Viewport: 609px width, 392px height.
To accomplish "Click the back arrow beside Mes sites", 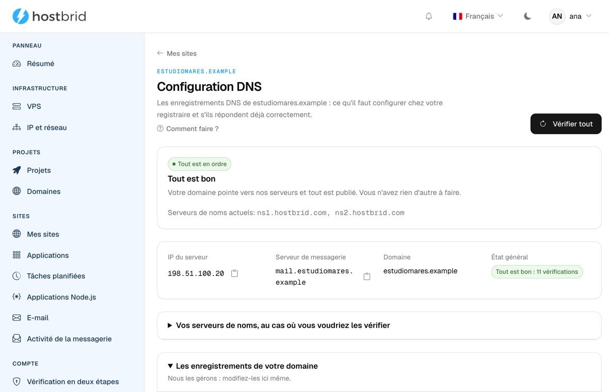I will tap(160, 53).
